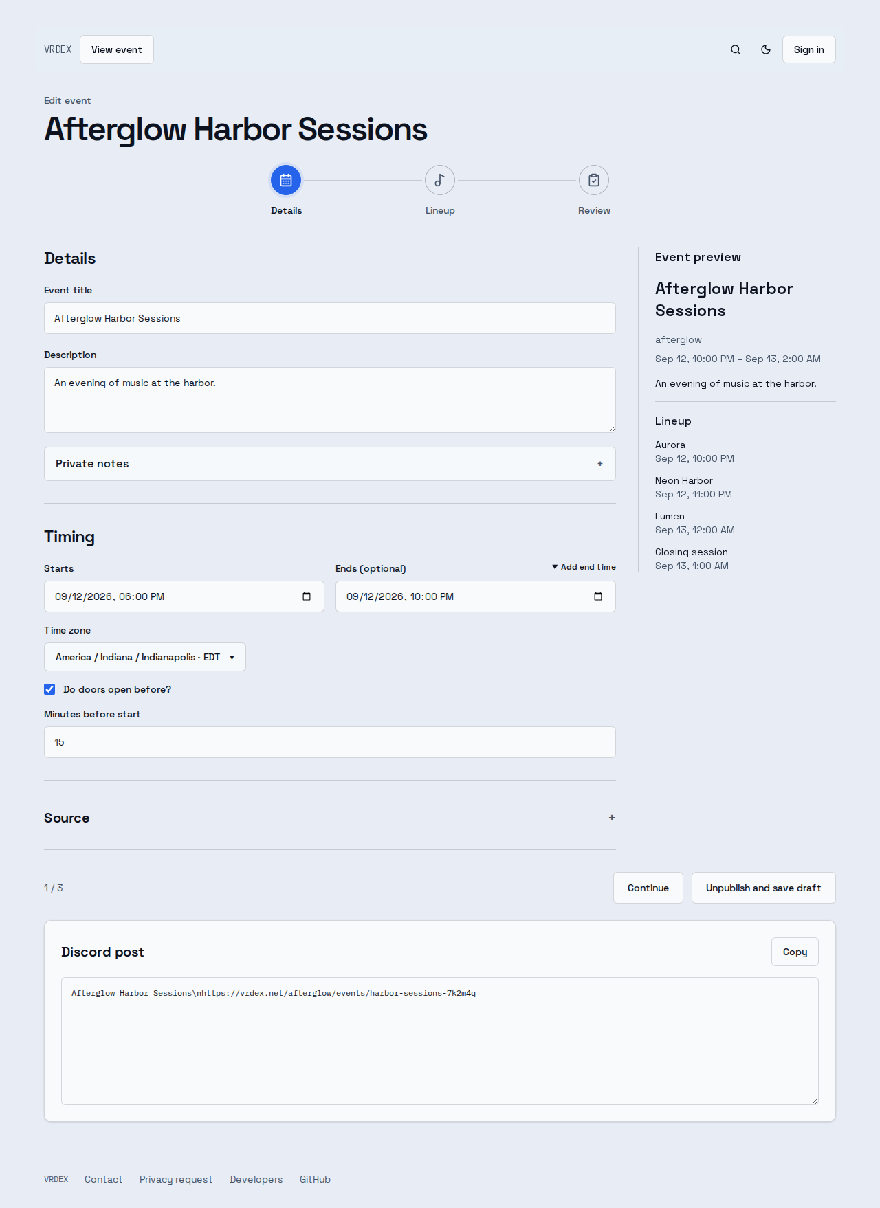This screenshot has width=880, height=1208.
Task: Expand the Source section plus icon
Action: (x=612, y=818)
